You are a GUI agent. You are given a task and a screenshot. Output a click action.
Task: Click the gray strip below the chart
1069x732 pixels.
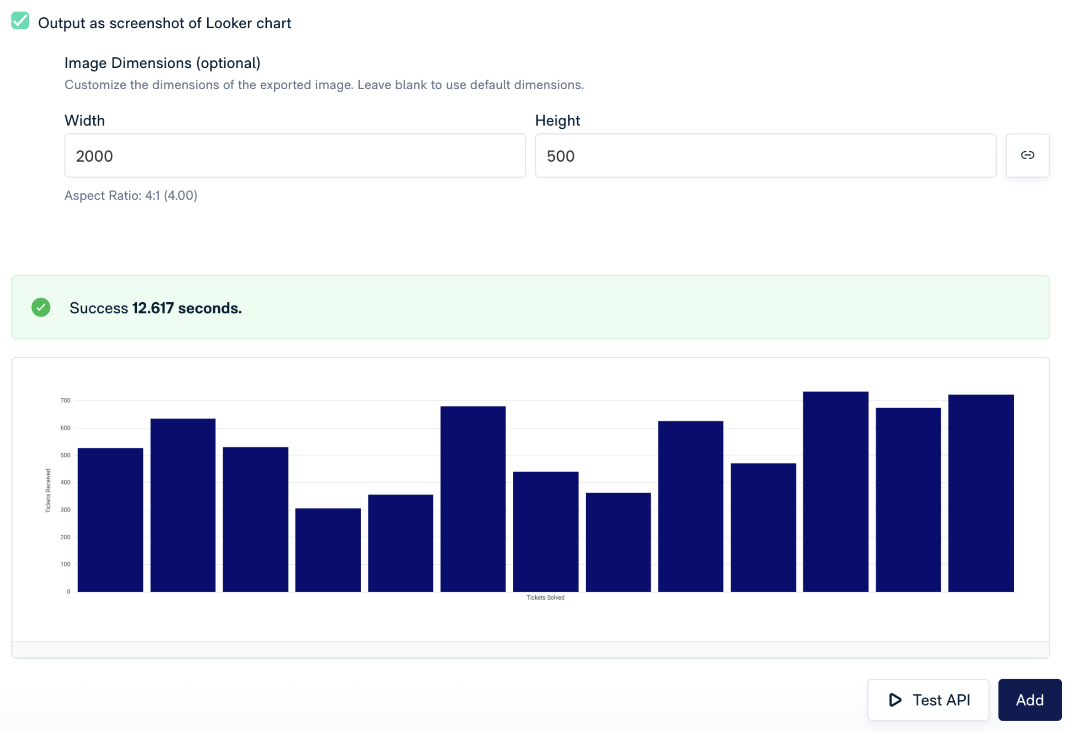point(530,650)
